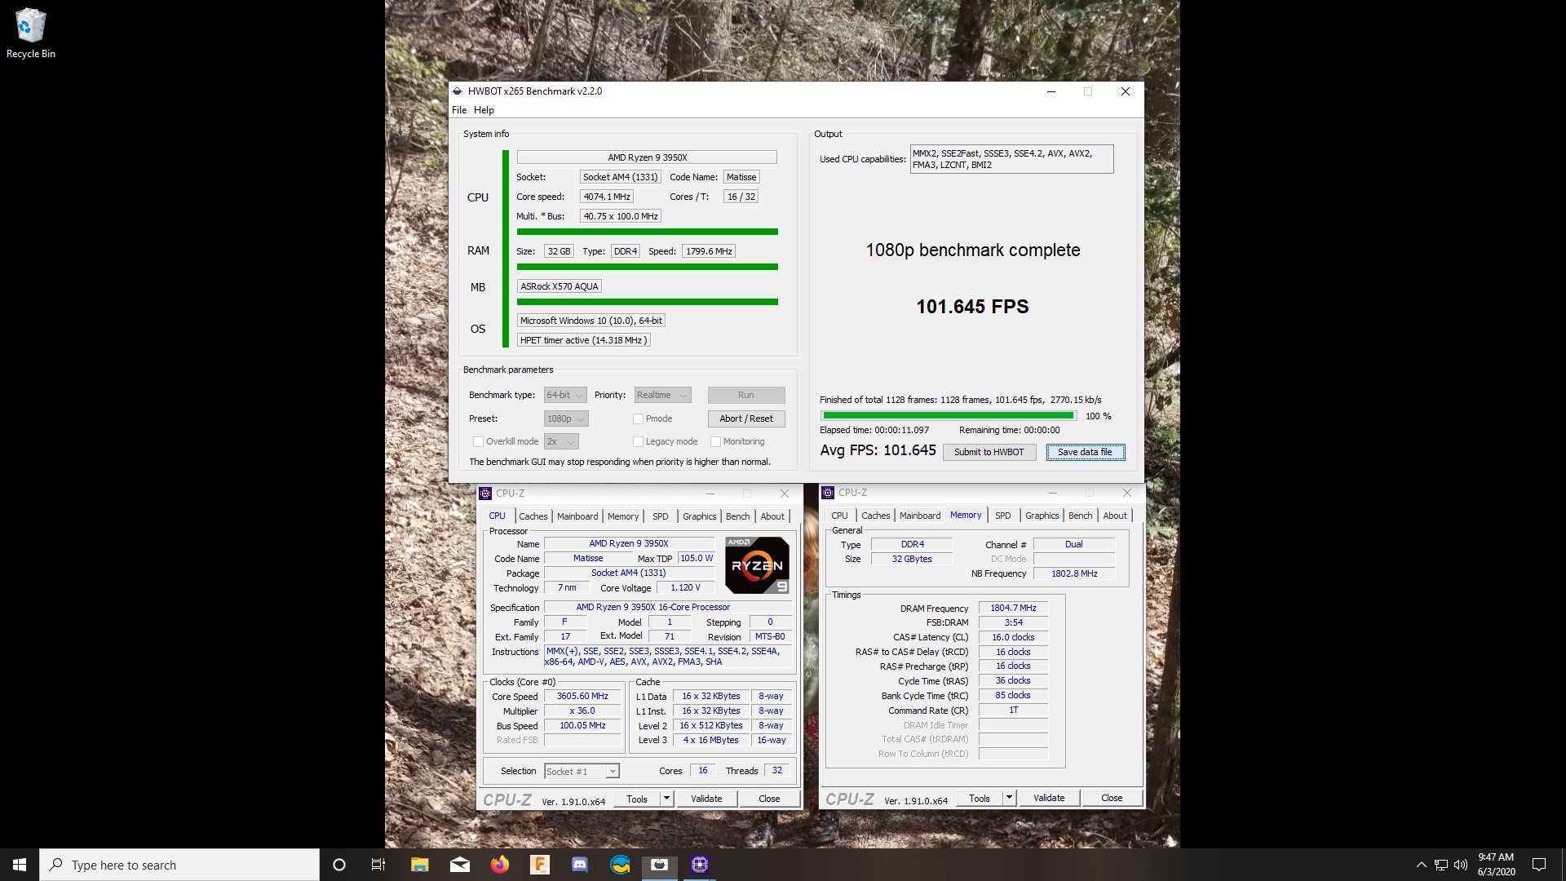Click the left CPU-Z window title icon
The image size is (1566, 881).
[485, 494]
